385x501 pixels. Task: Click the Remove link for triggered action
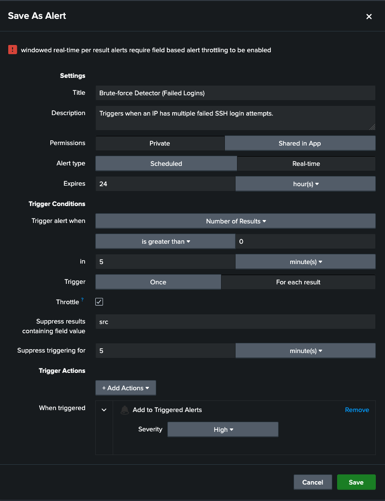pos(356,410)
